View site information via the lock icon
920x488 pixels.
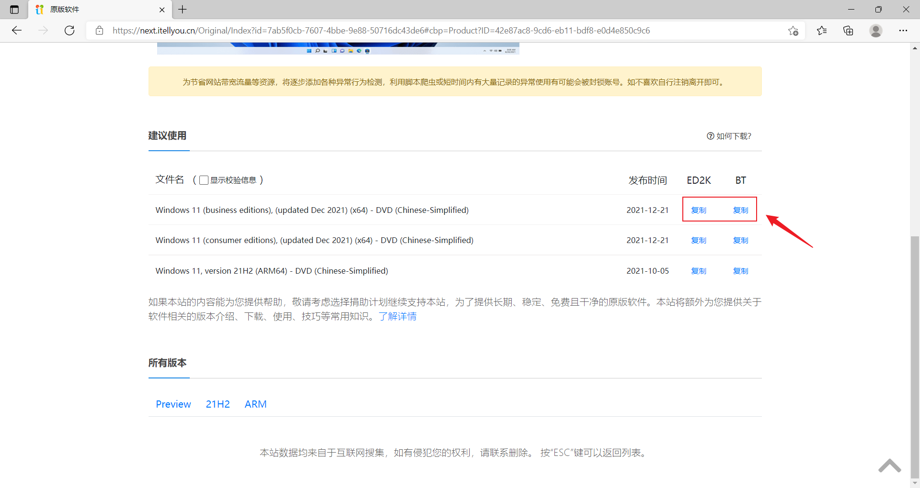point(99,30)
